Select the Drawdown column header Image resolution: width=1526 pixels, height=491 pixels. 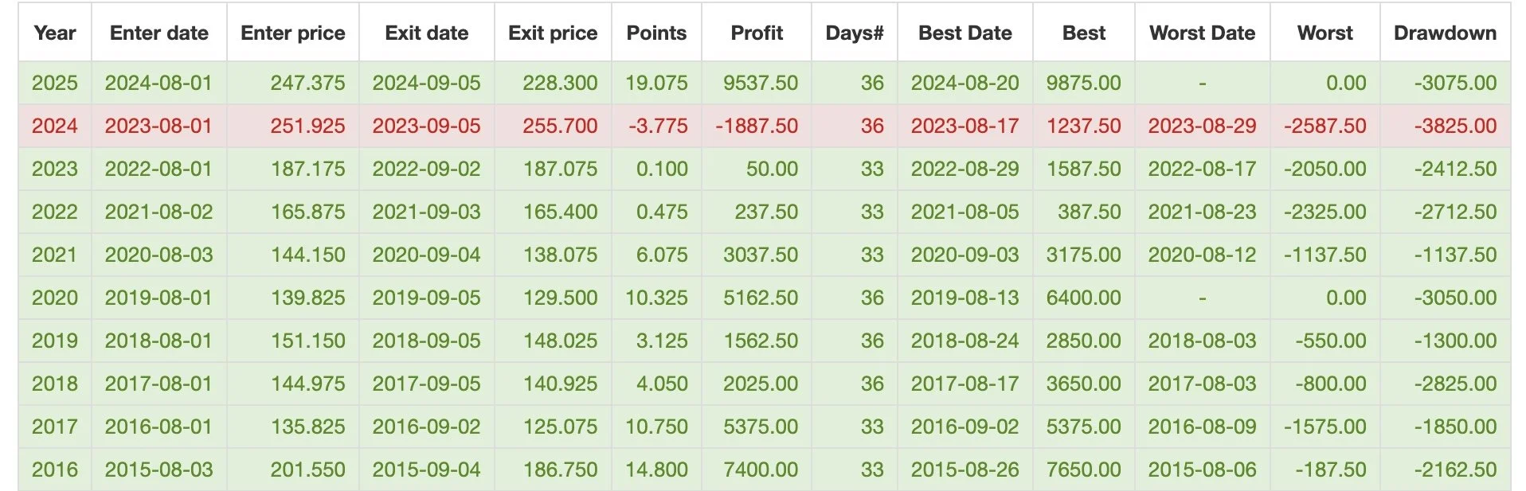[x=1446, y=33]
